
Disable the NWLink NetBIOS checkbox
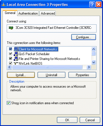(10, 63)
